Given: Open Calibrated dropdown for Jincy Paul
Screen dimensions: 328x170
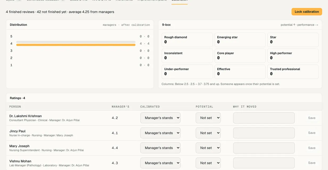Looking at the screenshot, I should 160,133.
